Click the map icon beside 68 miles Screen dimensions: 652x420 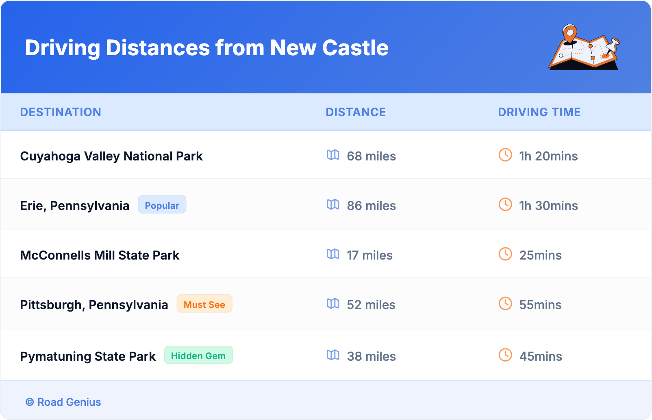pyautogui.click(x=333, y=155)
